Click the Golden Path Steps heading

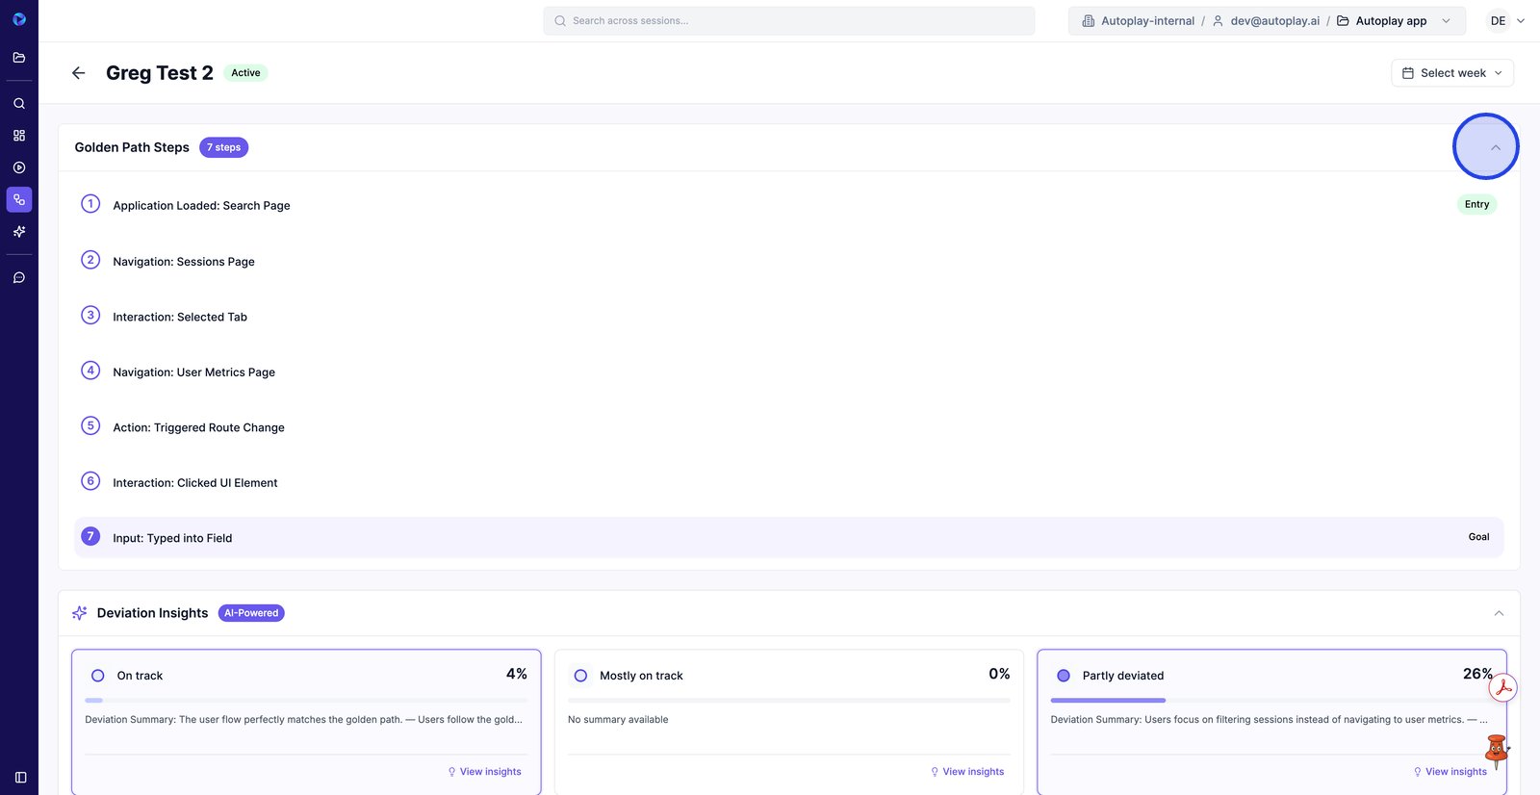[132, 147]
